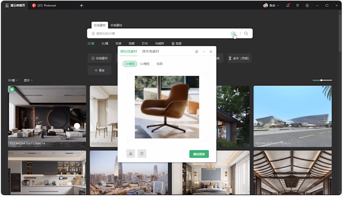Switch to the 本地素材 tab
The image size is (343, 197).
116,25
